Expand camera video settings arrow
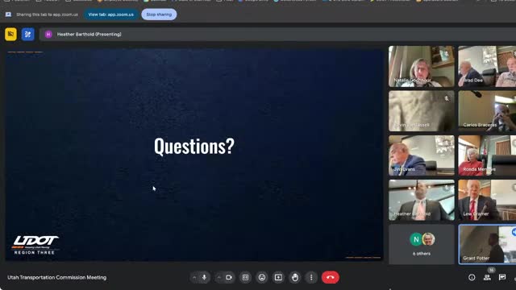This screenshot has width=516, height=290. coord(219,277)
